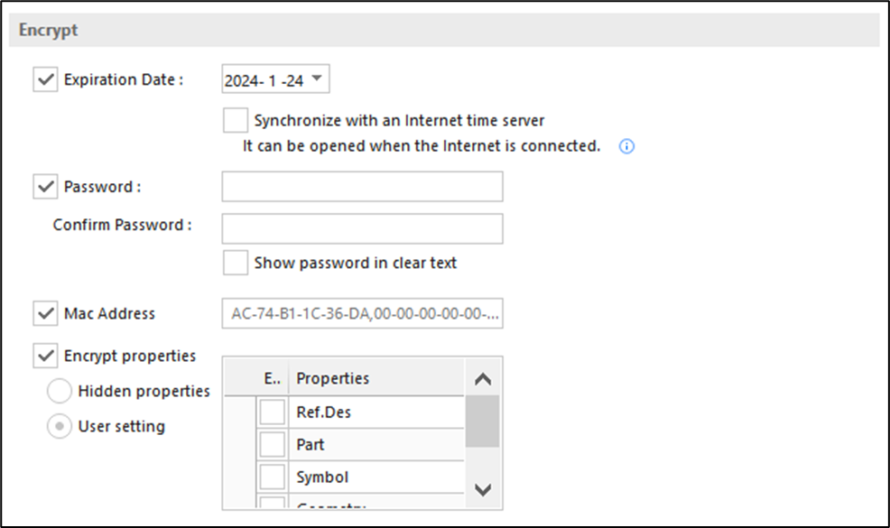Select the Hidden properties radio button
This screenshot has width=890, height=528.
(x=60, y=391)
